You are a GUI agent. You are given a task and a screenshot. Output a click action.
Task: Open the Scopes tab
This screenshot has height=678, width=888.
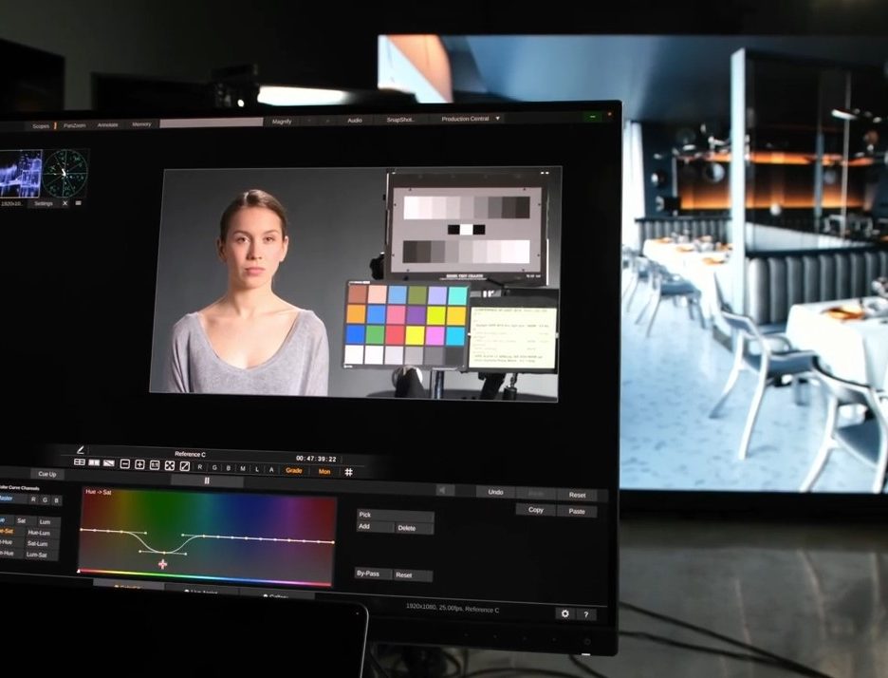[x=41, y=125]
